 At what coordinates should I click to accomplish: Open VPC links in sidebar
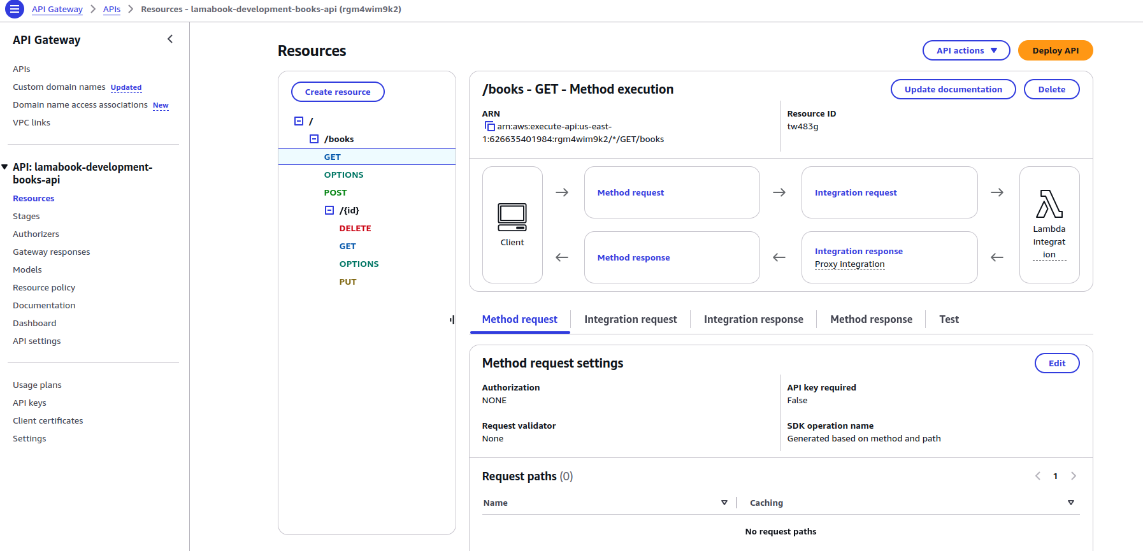(31, 122)
